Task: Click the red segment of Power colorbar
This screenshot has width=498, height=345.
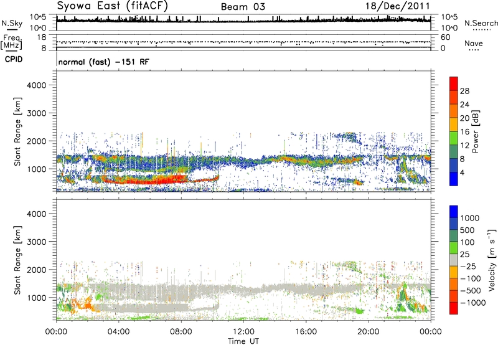Action: [454, 83]
